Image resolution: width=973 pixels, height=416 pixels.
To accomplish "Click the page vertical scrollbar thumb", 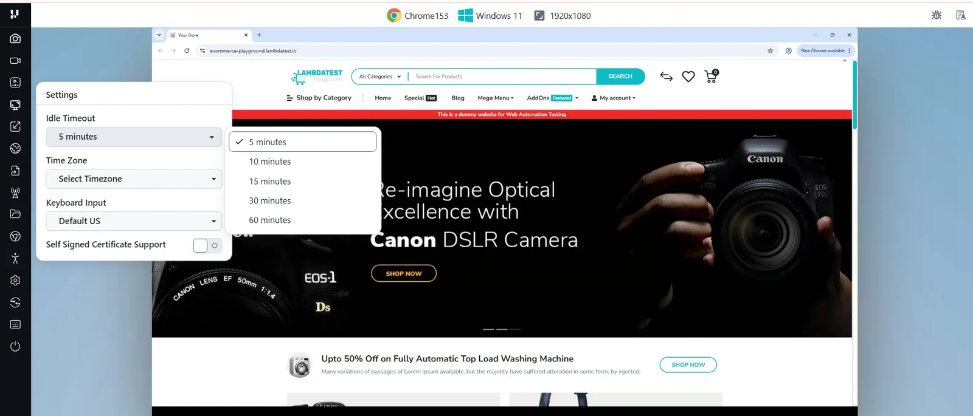I will 855,95.
